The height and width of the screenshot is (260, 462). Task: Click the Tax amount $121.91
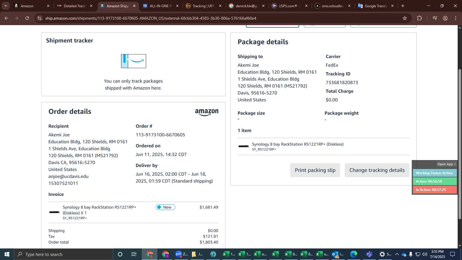click(210, 236)
